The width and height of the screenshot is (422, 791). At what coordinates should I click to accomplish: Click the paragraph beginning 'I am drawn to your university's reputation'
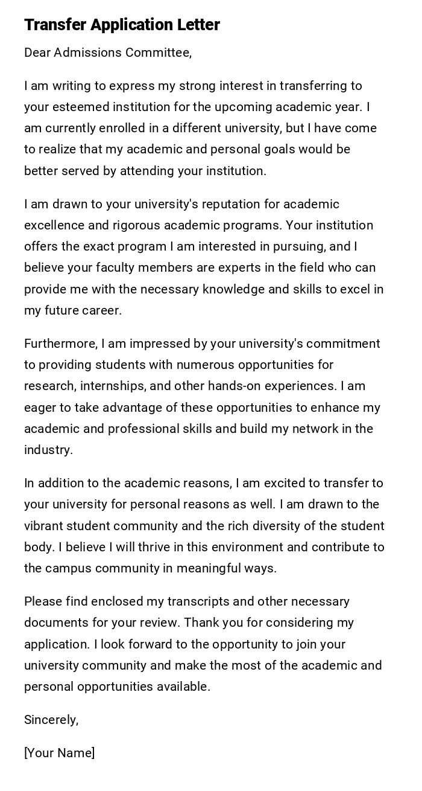tap(204, 257)
